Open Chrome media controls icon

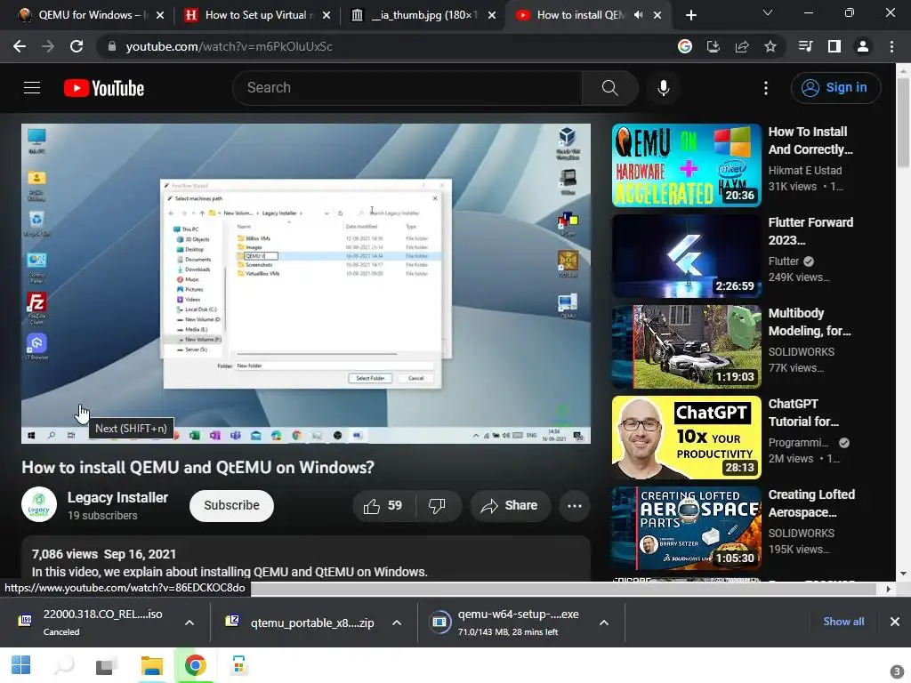[x=806, y=46]
